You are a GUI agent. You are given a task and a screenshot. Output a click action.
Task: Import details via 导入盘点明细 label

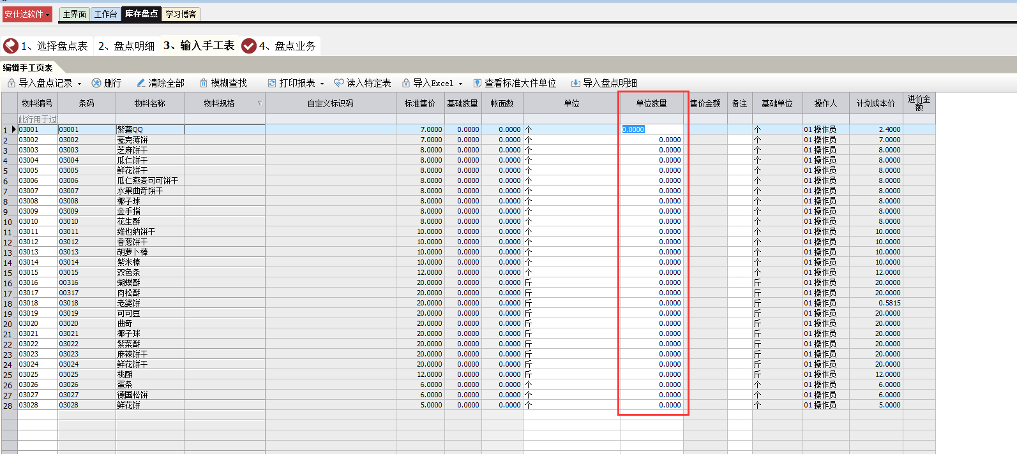610,83
